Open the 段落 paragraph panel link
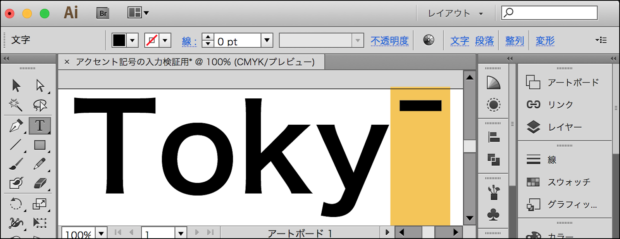 click(484, 41)
